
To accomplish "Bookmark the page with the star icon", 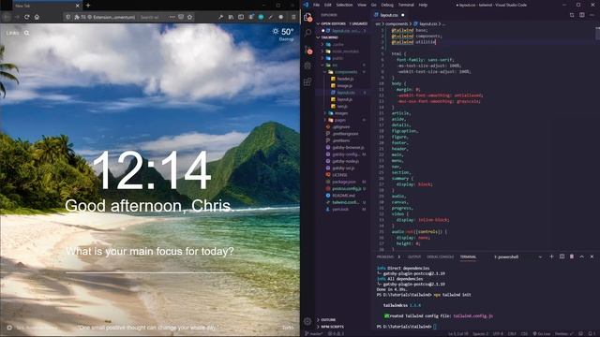I will [x=189, y=17].
